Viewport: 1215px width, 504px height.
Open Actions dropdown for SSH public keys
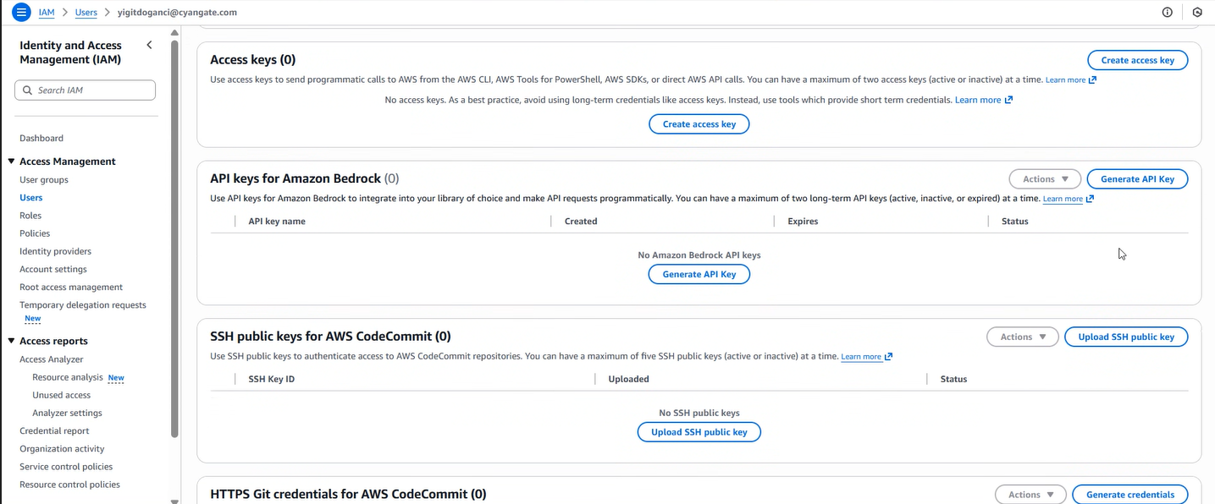click(x=1023, y=337)
